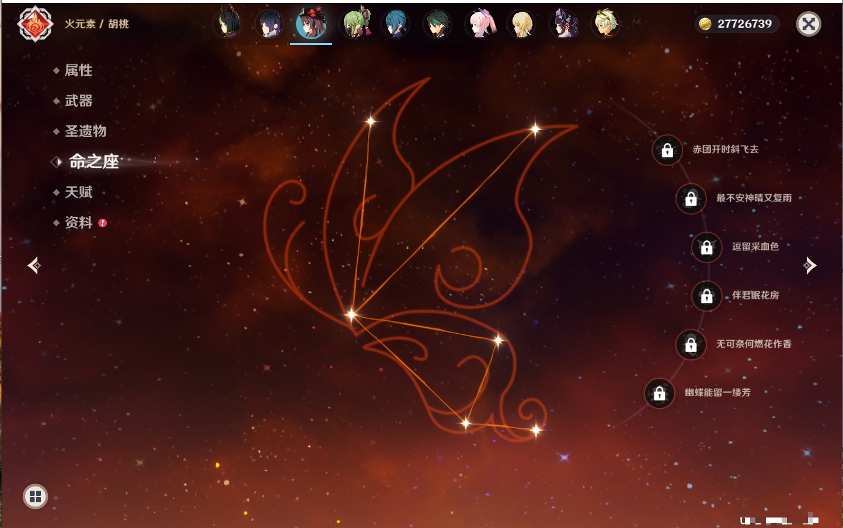Switch to the 天赋 talents tab

coord(78,192)
